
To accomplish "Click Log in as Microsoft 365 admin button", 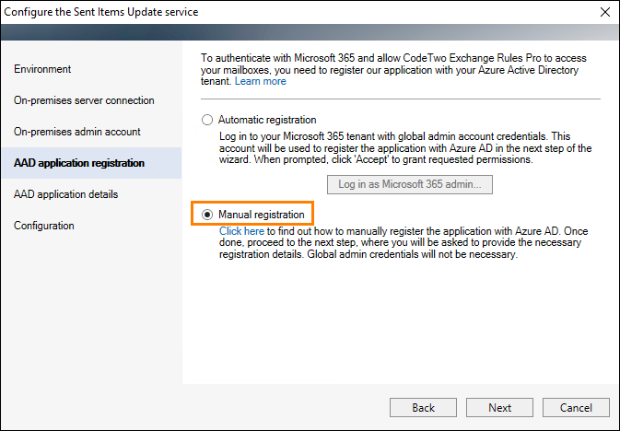I will coord(410,185).
